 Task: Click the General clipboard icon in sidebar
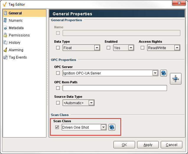5,13
